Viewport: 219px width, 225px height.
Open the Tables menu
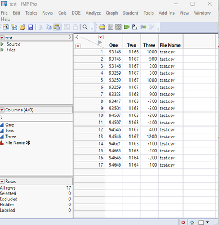point(31,13)
